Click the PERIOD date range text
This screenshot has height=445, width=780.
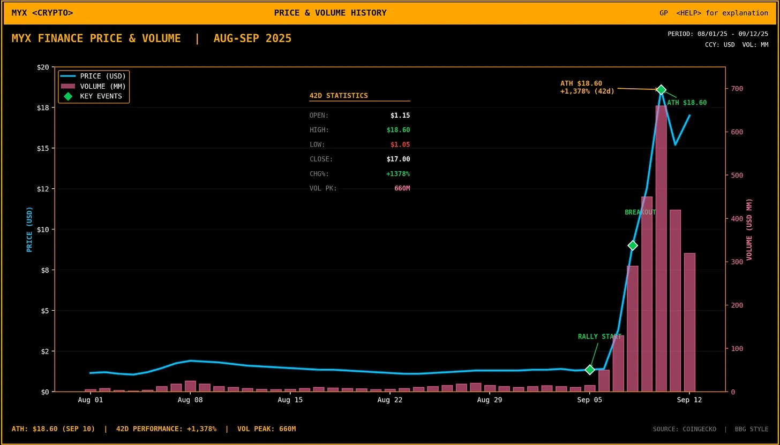point(717,34)
